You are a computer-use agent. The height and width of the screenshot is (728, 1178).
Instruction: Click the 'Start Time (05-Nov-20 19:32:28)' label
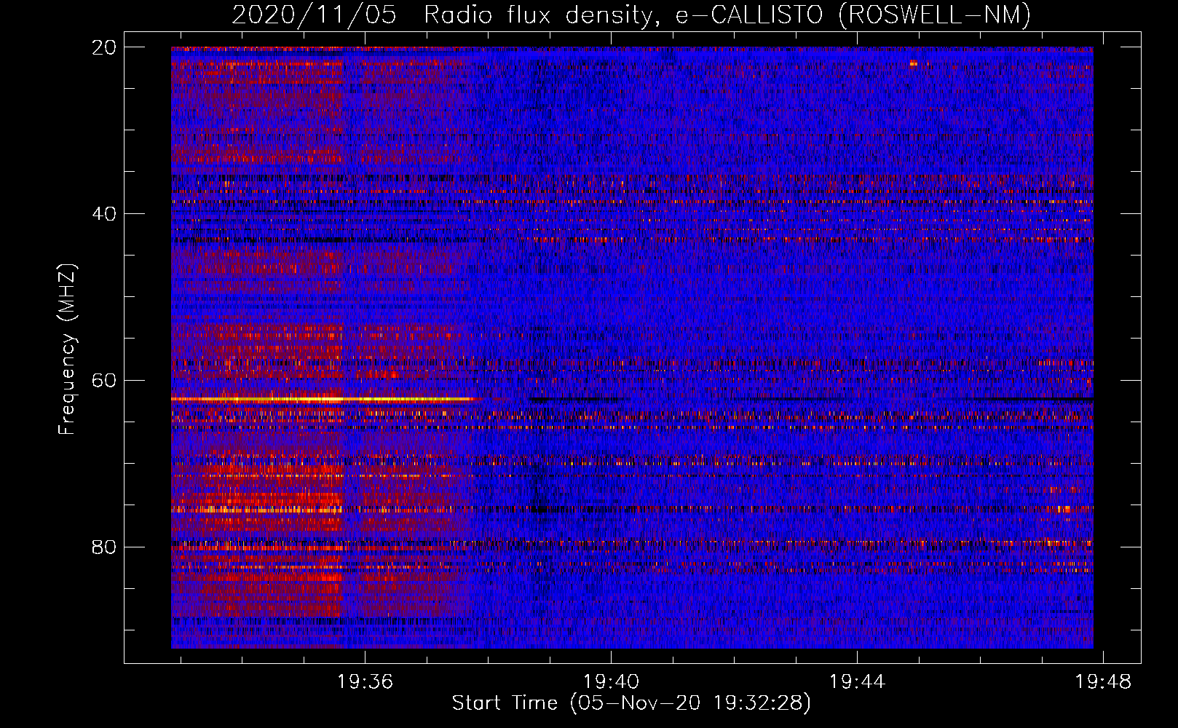click(631, 703)
